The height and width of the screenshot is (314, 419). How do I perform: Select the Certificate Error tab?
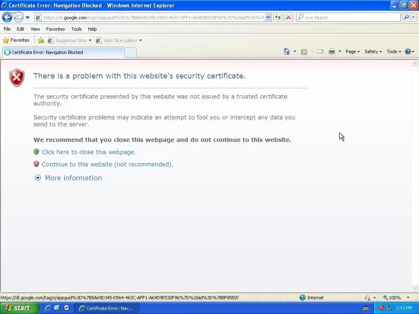click(63, 52)
